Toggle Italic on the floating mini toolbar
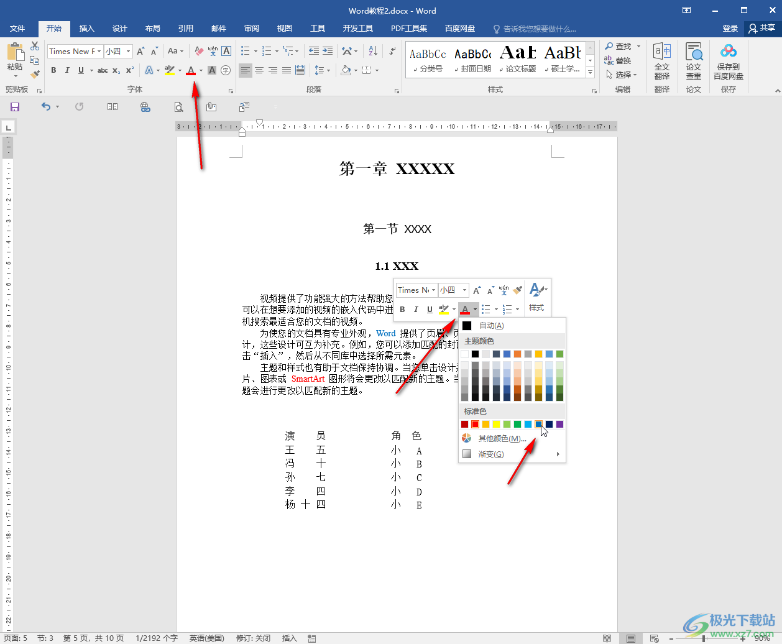The width and height of the screenshot is (782, 644). [x=416, y=310]
